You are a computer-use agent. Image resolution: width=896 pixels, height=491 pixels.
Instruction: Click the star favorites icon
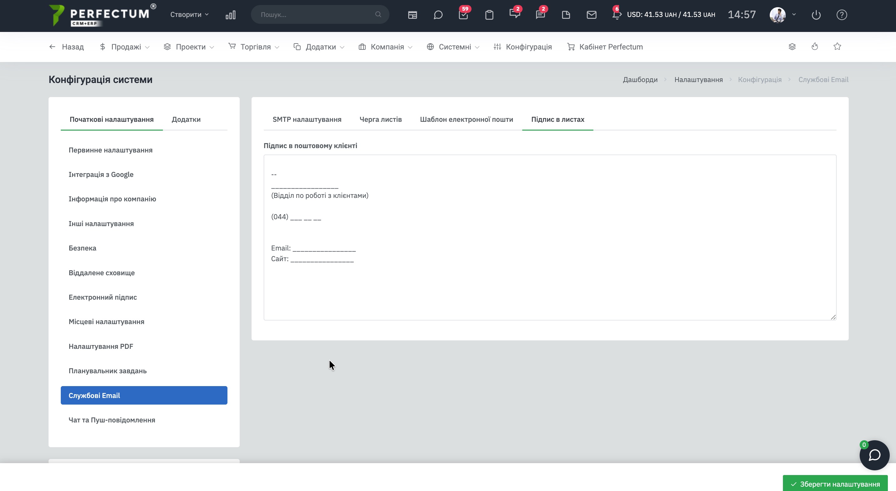[837, 47]
